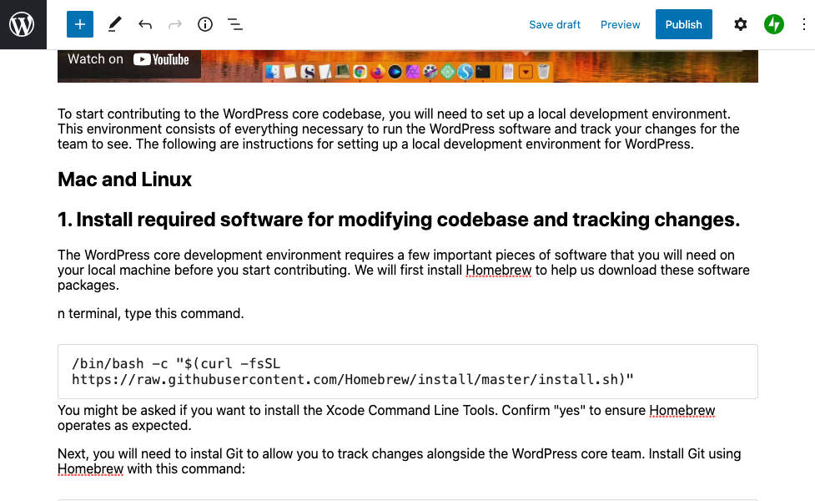
Task: Toggle the edit mode pencil on
Action: [114, 24]
